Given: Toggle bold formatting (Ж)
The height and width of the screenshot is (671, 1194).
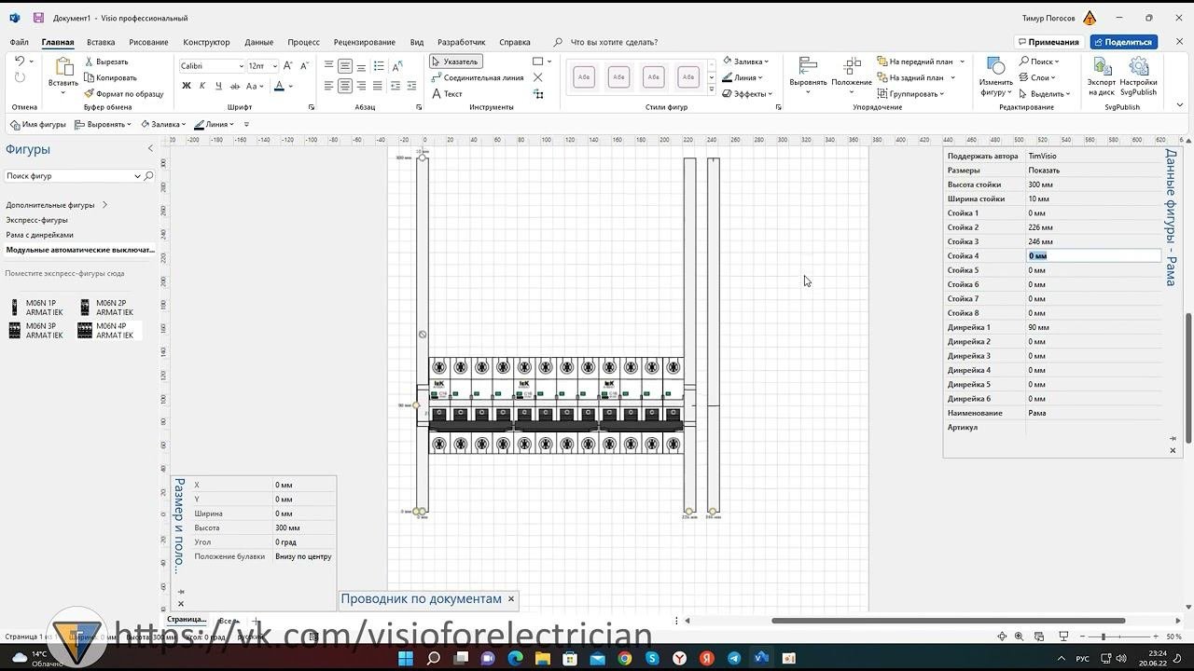Looking at the screenshot, I should pyautogui.click(x=187, y=86).
